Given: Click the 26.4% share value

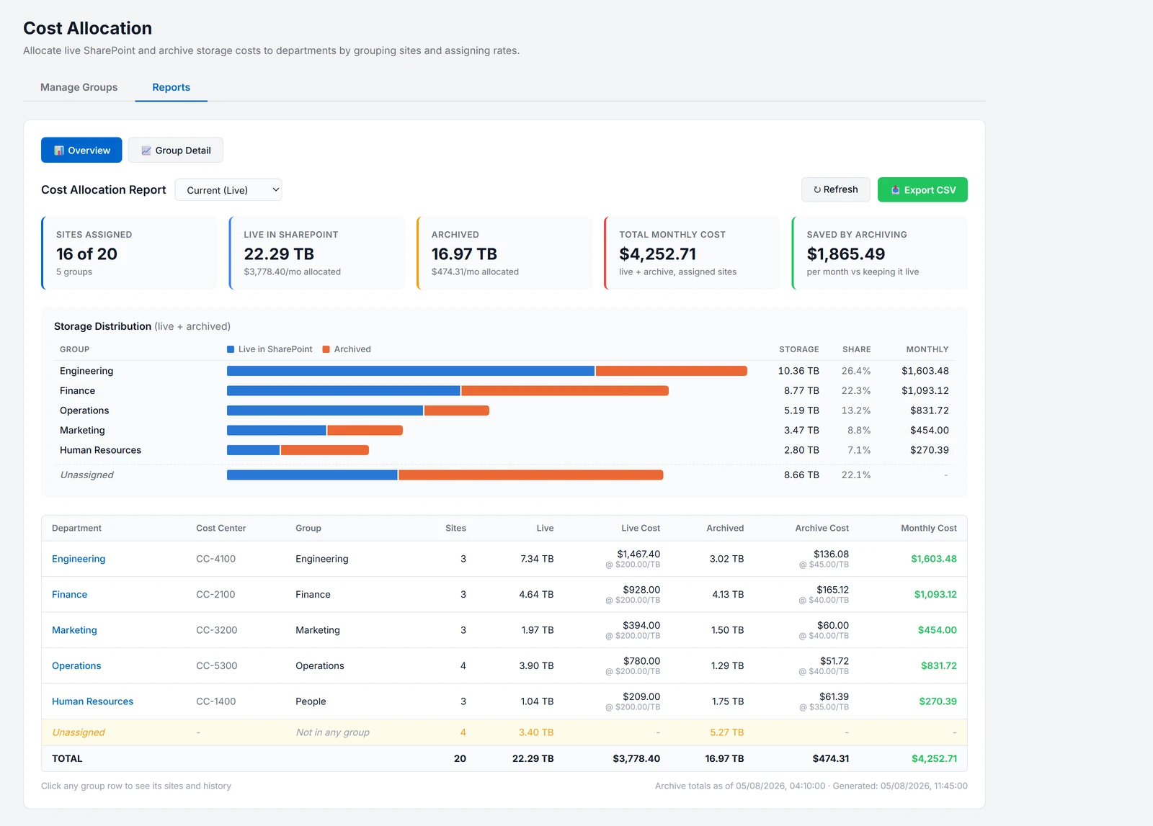Looking at the screenshot, I should (x=856, y=371).
